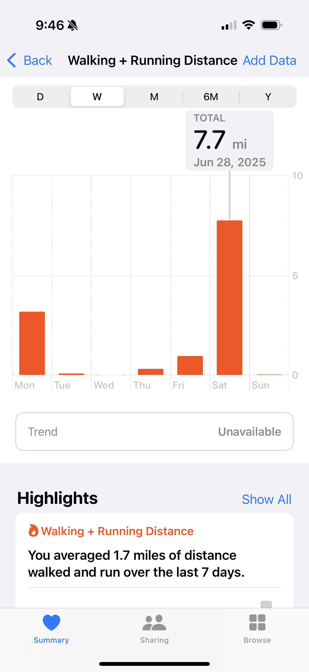Switch to the Y year range

268,97
